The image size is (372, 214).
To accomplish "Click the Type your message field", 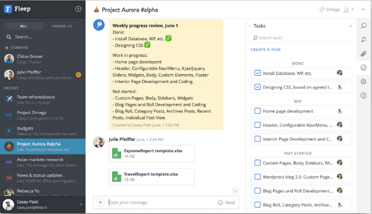I will click(x=162, y=202).
